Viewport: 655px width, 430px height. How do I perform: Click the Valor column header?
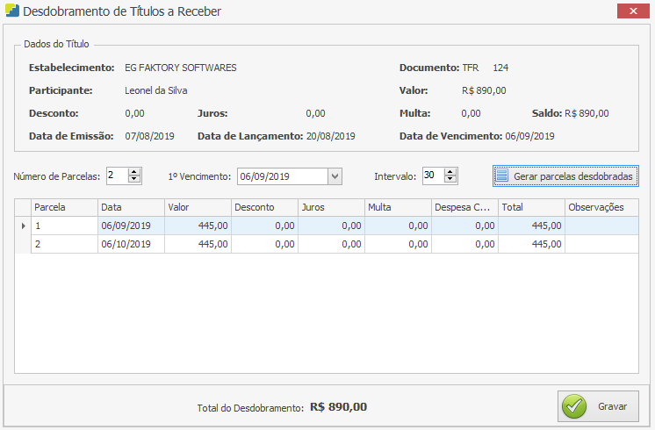tap(198, 207)
